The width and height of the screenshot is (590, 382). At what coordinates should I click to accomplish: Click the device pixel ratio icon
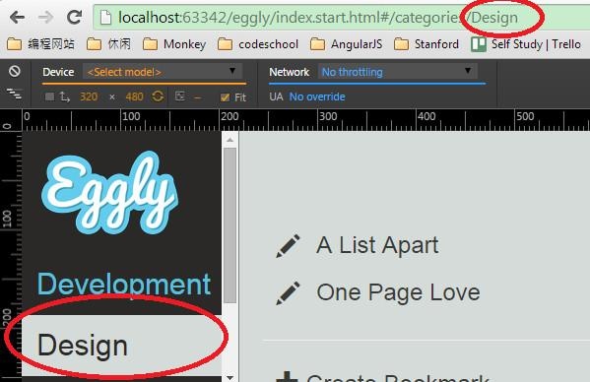[x=180, y=96]
